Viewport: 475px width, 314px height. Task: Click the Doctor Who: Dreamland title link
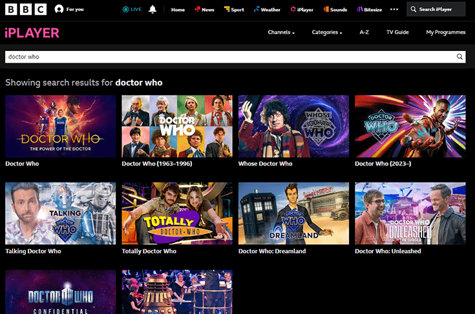coord(272,251)
